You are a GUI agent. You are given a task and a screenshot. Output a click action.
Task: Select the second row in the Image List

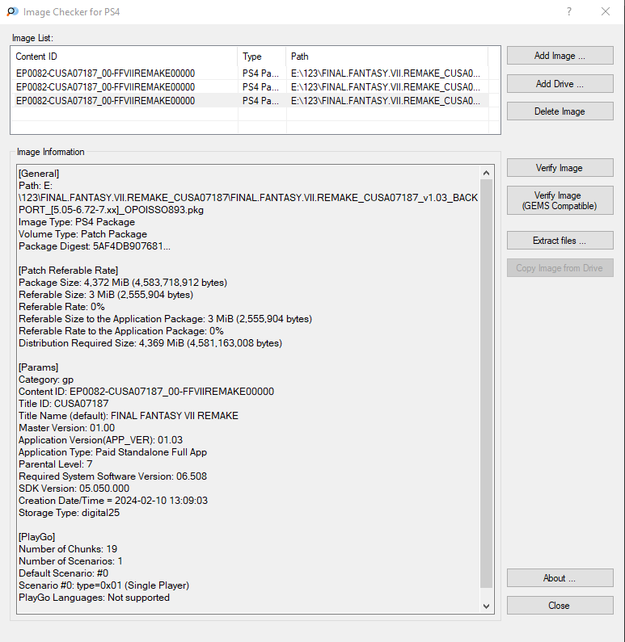pos(251,87)
